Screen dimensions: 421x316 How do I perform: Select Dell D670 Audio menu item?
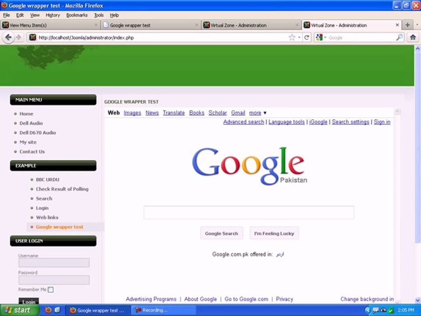[38, 133]
